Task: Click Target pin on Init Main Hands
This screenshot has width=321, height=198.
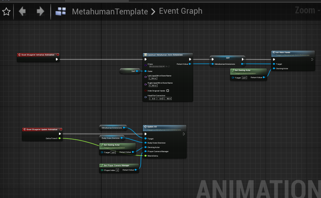Action: pyautogui.click(x=274, y=64)
